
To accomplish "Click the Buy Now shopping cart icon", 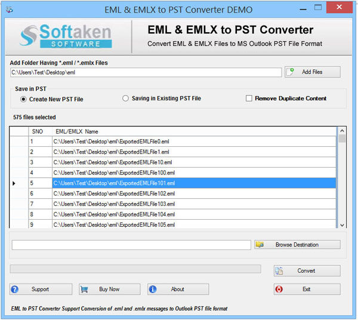I will pyautogui.click(x=84, y=290).
